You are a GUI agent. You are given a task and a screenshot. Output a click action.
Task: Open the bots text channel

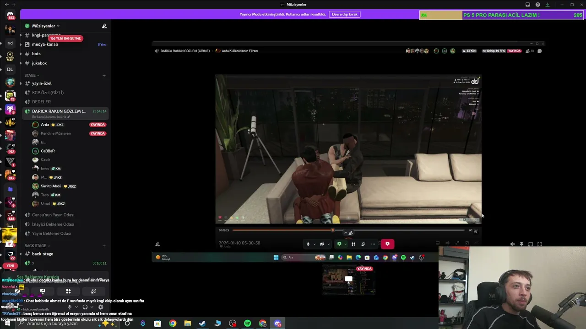36,54
